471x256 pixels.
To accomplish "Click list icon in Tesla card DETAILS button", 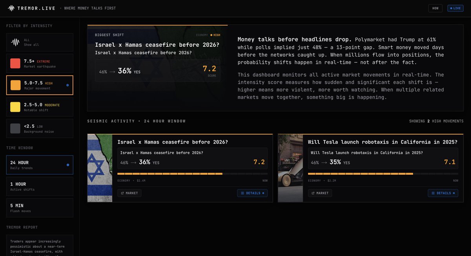I will (433, 193).
